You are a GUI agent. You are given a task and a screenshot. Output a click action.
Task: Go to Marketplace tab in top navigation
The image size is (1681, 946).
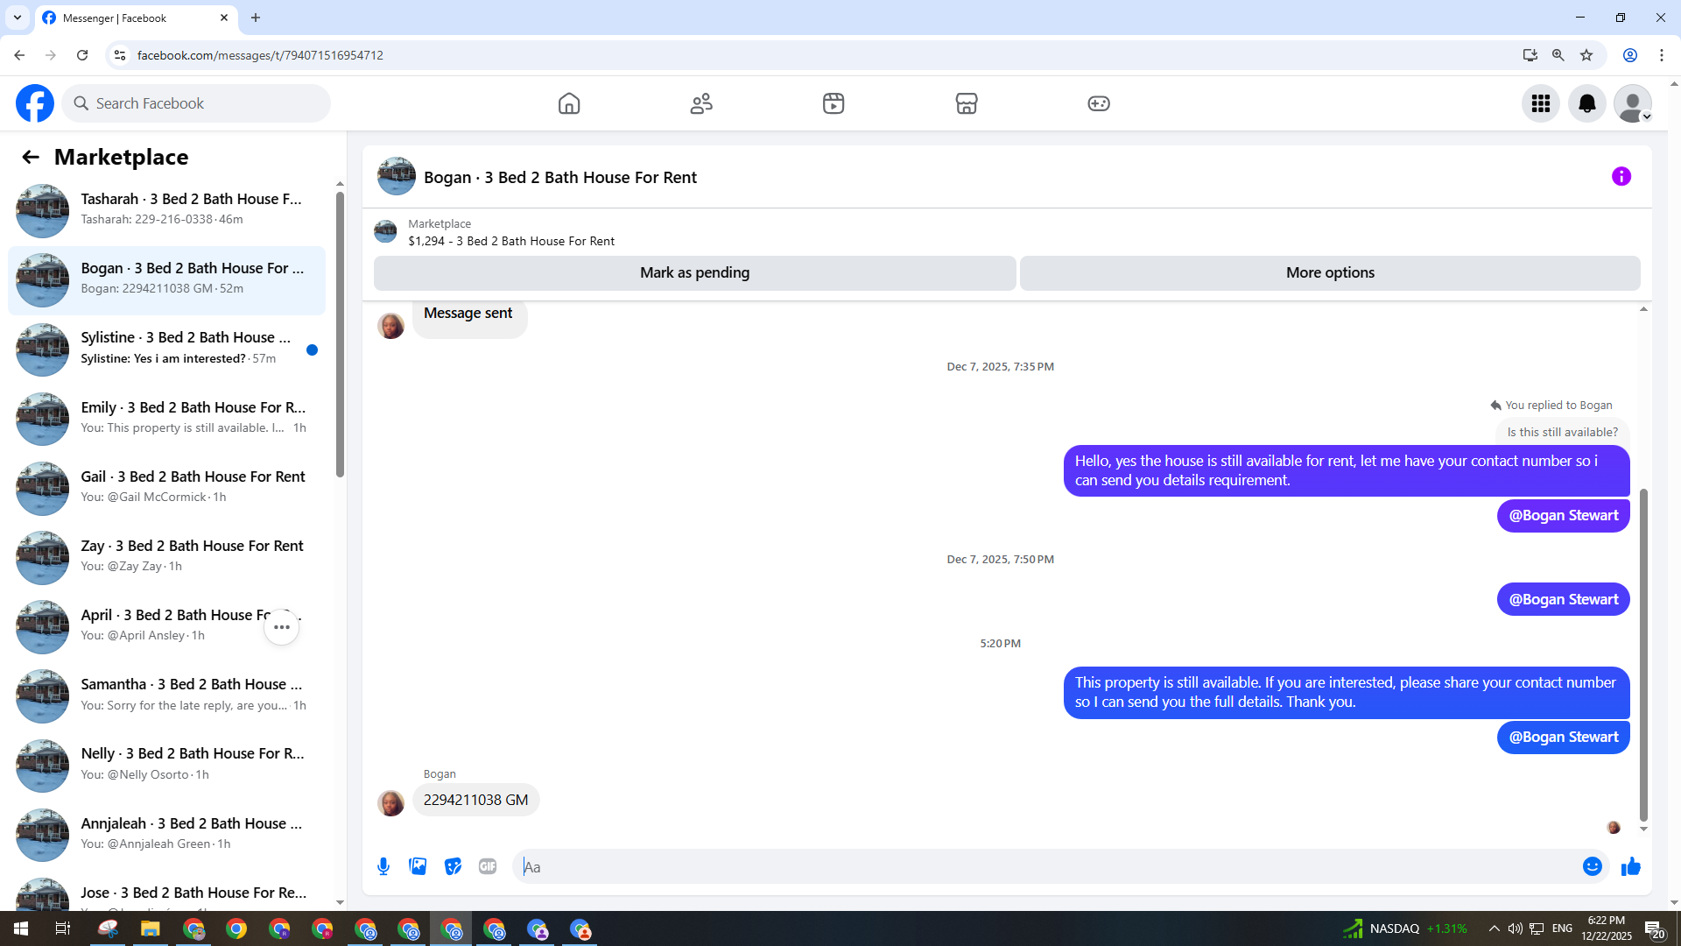tap(966, 103)
